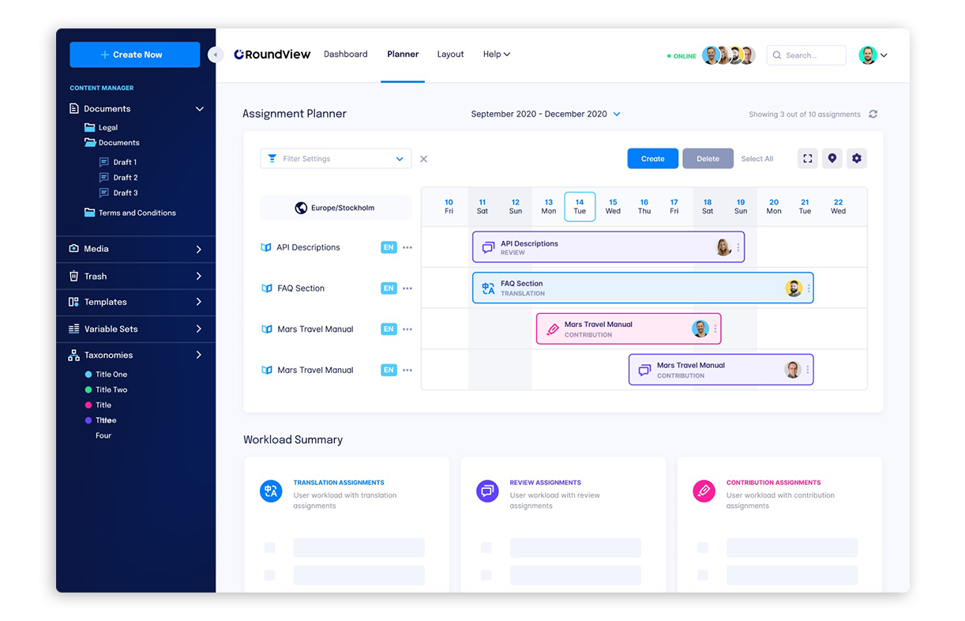Viewport: 965px width, 621px height.
Task: Open the calendar fullscreen view icon
Action: coord(807,158)
